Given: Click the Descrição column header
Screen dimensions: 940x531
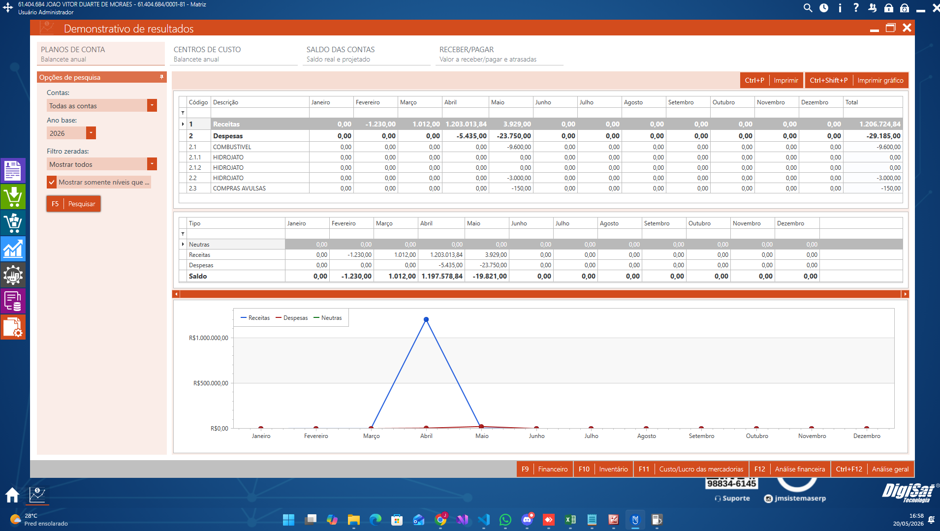Looking at the screenshot, I should pyautogui.click(x=260, y=102).
